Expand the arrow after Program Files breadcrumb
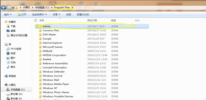206x100 pixels. tap(72, 8)
